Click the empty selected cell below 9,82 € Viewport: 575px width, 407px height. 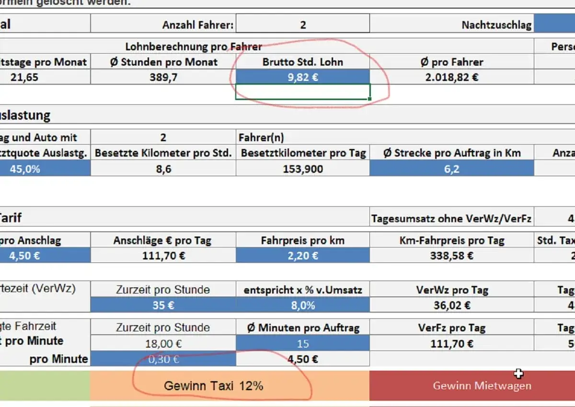pyautogui.click(x=303, y=92)
